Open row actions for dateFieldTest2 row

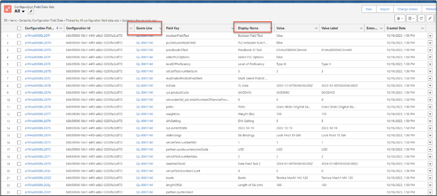coord(430,164)
